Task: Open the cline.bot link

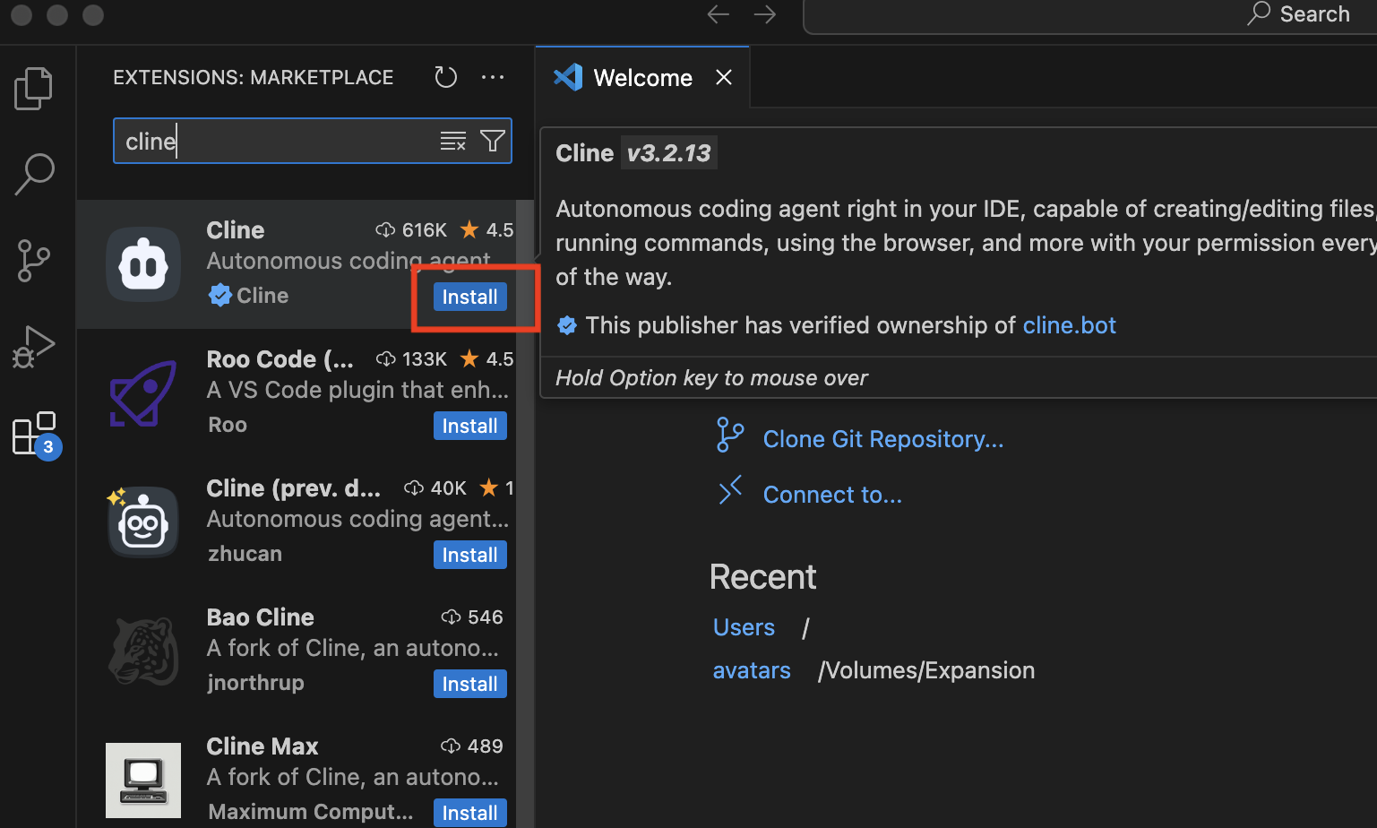Action: coord(1069,325)
